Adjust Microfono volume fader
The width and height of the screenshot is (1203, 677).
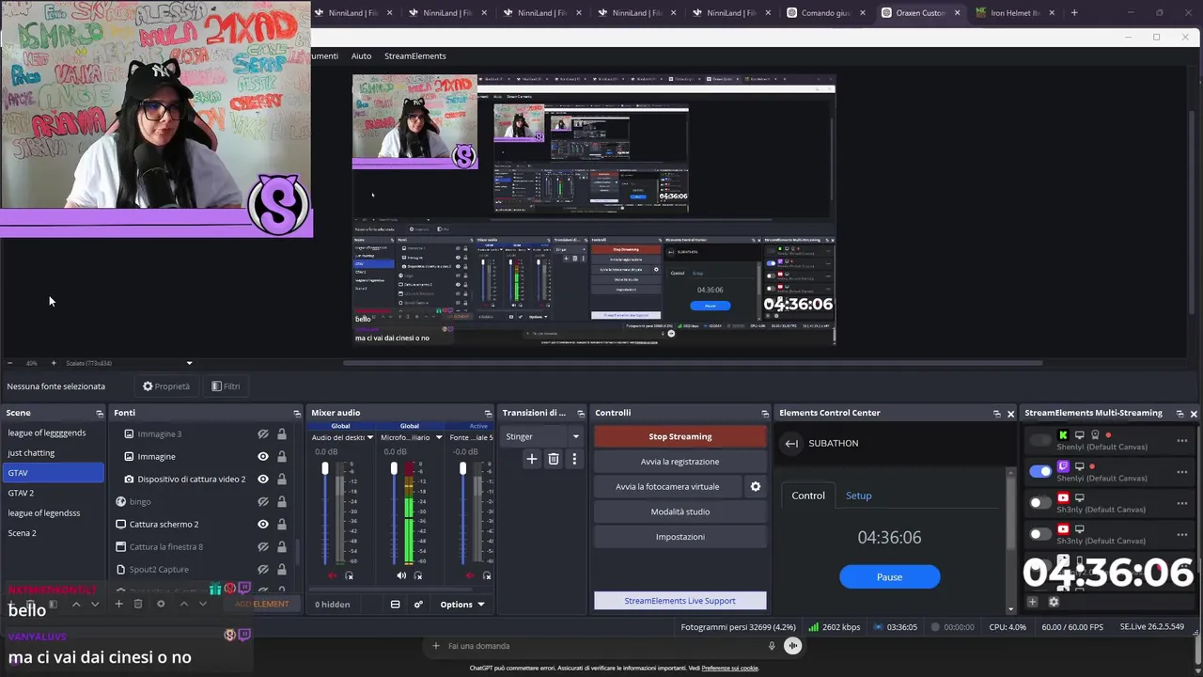[x=394, y=468]
